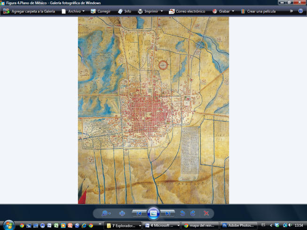
Task: Launch PowerPoint from the quick launch bar
Action: point(70,225)
